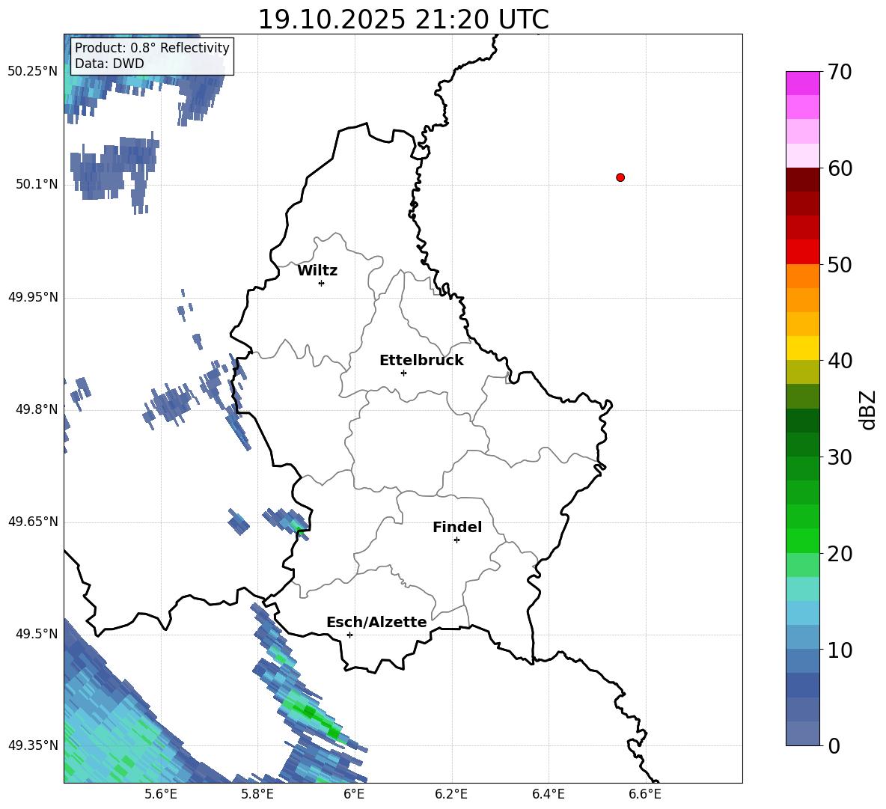Click the Wiltz city label
Screen dimensions: 886x809
pyautogui.click(x=317, y=271)
